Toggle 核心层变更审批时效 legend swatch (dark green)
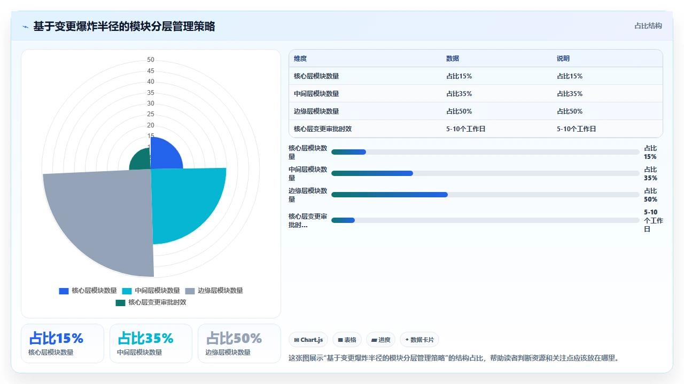The width and height of the screenshot is (684, 384). click(x=120, y=302)
